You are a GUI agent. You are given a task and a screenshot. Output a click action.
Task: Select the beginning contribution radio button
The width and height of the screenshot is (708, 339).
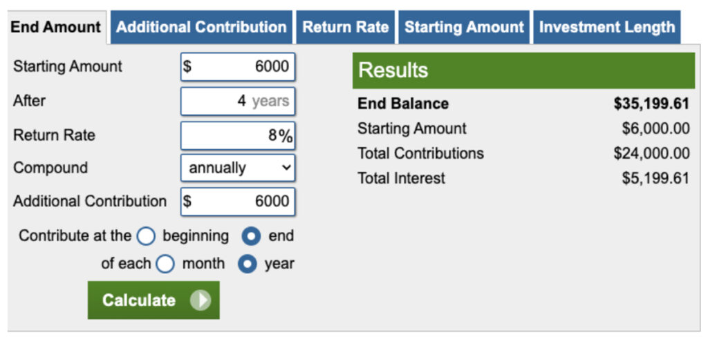click(x=146, y=236)
